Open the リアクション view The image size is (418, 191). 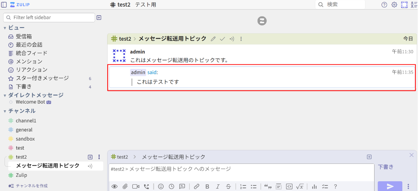[31, 70]
